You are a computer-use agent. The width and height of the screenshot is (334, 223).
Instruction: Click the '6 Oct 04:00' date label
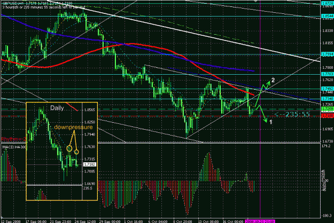(158, 221)
